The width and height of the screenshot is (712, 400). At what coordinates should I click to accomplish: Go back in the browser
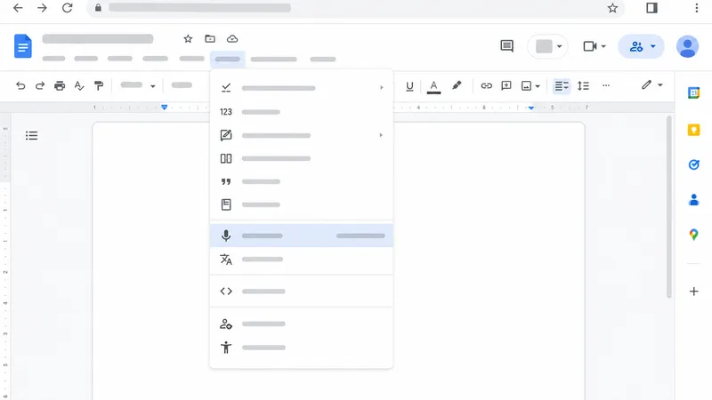(18, 8)
